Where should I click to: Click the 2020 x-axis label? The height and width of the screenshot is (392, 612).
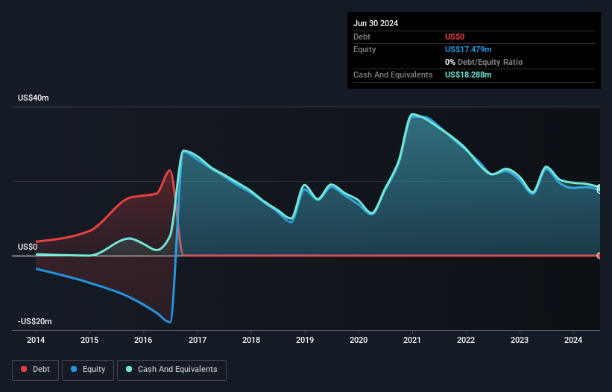click(x=359, y=340)
